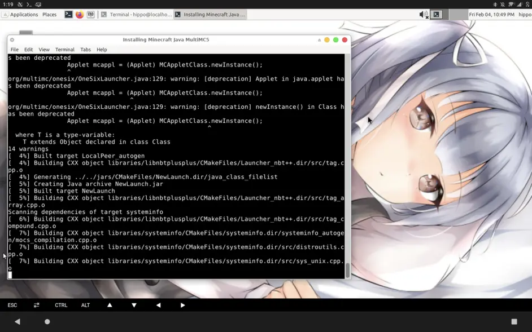Open the Terminal menu

65,50
